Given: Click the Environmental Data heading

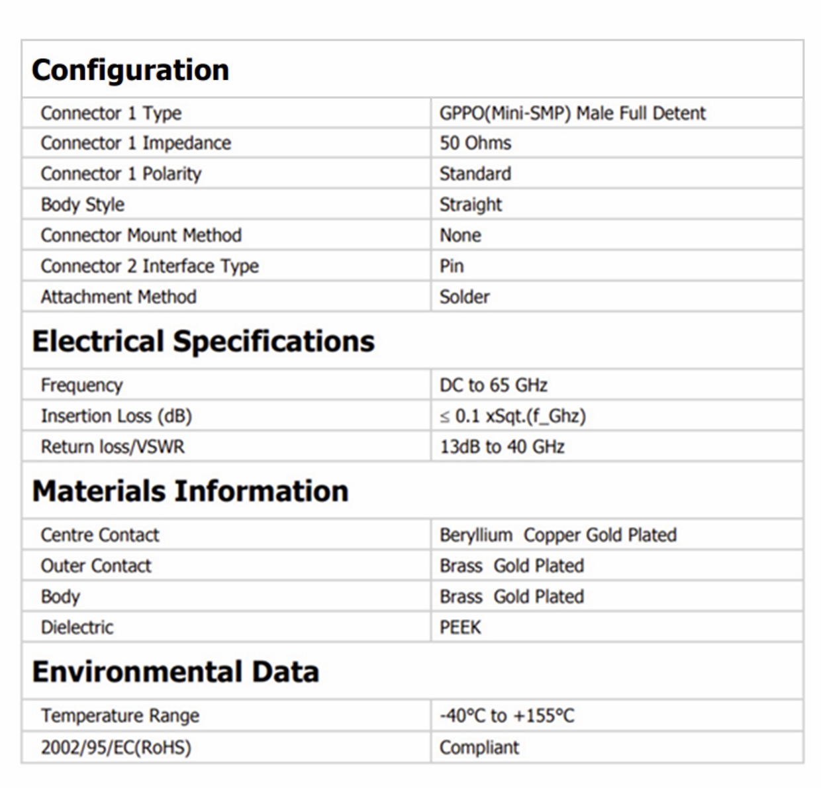Looking at the screenshot, I should click(x=175, y=672).
